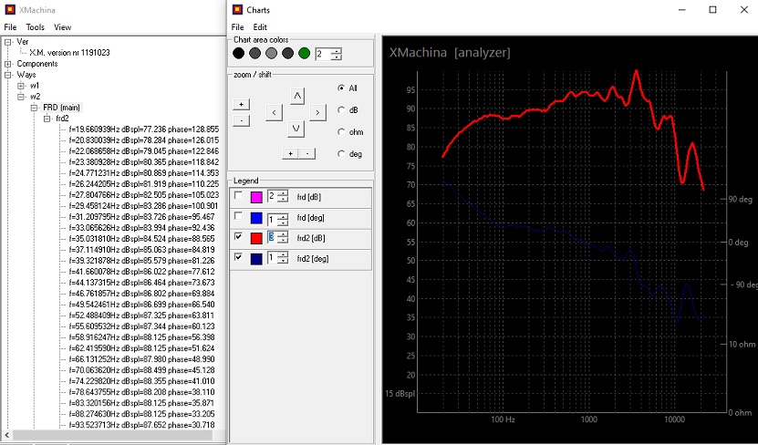Open the Edit menu in Charts window
The height and width of the screenshot is (445, 758).
(x=260, y=27)
